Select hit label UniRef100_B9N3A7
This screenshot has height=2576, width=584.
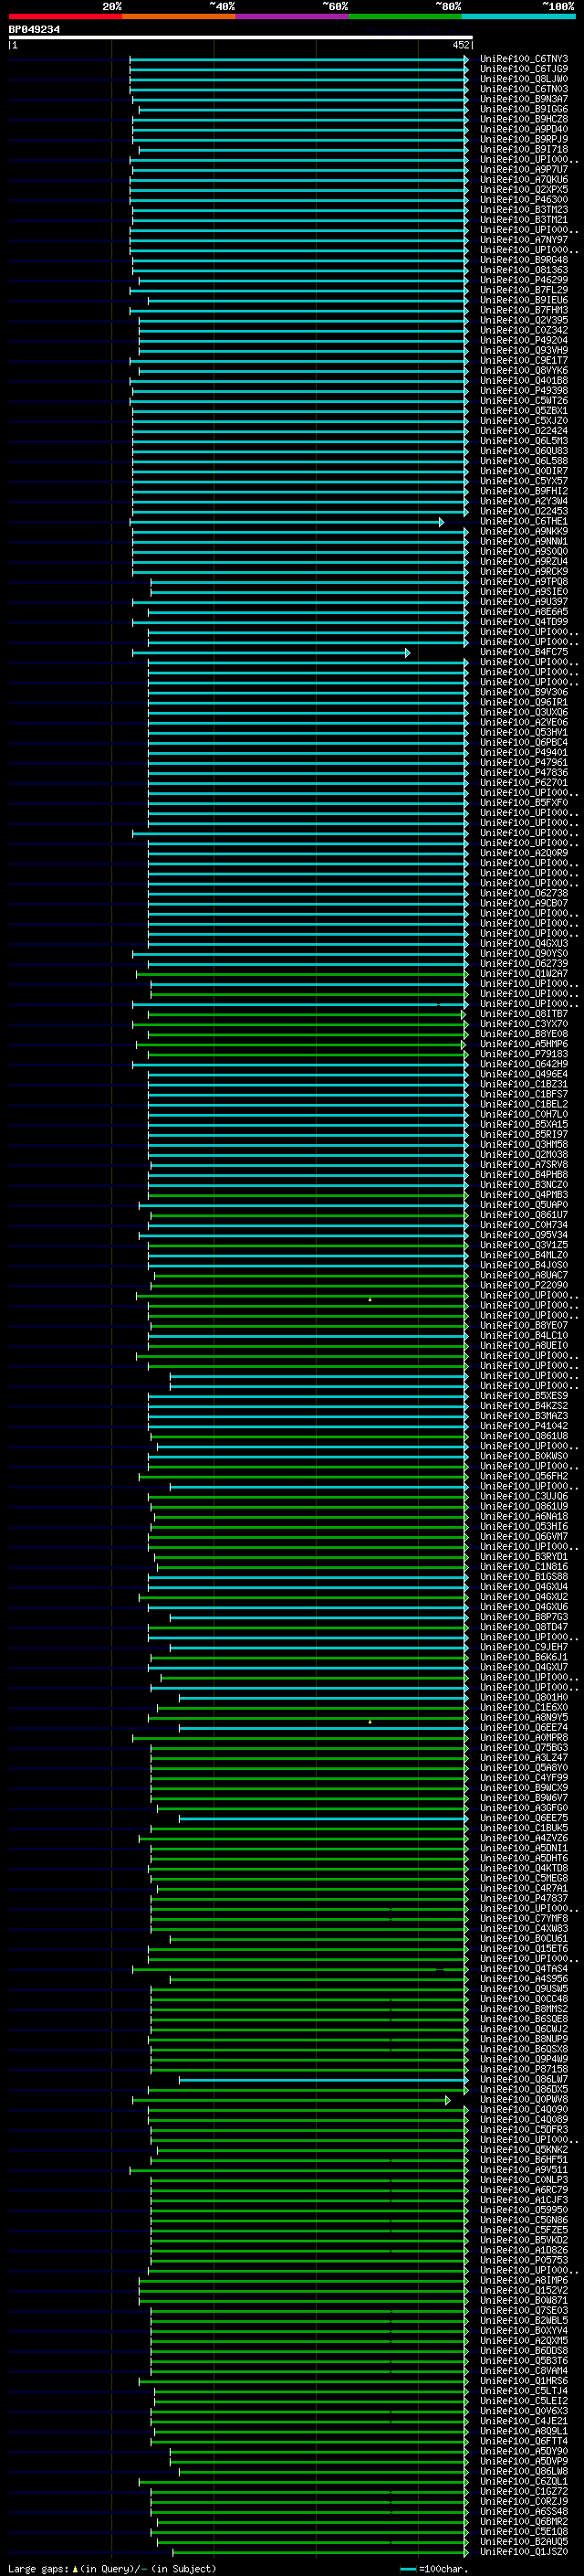[524, 99]
